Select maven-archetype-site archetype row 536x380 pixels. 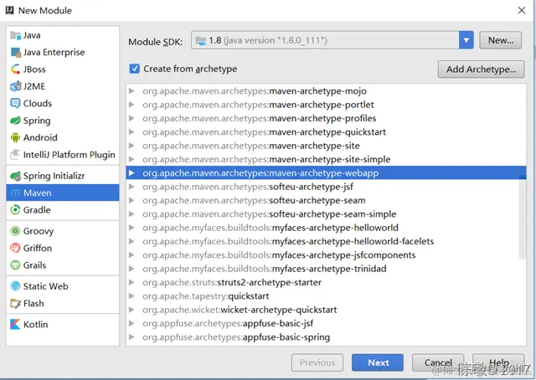click(326, 146)
